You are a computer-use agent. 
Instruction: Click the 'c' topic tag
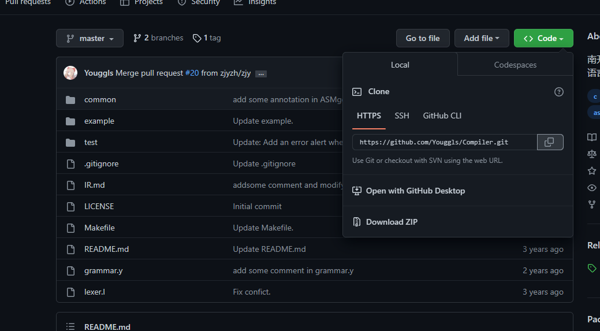pos(594,96)
